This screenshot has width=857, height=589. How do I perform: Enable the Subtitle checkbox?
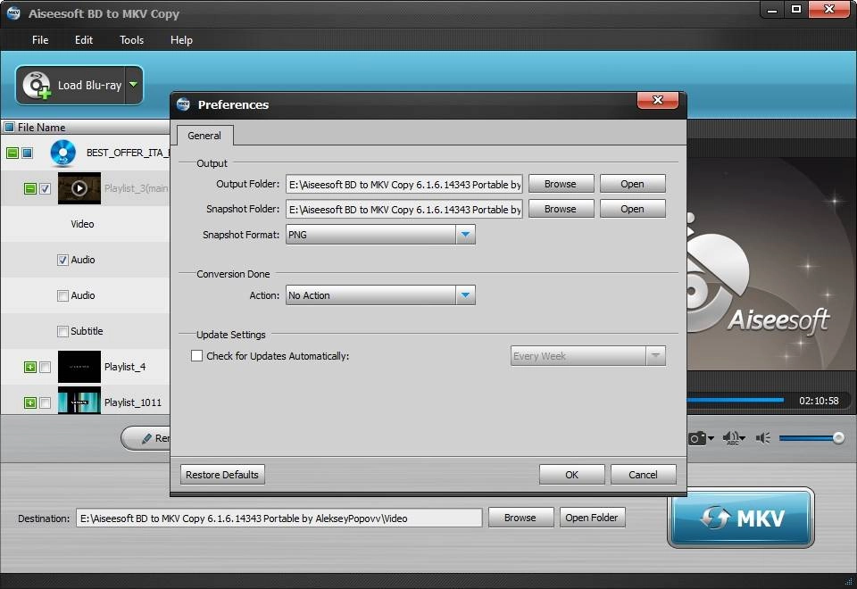(62, 331)
